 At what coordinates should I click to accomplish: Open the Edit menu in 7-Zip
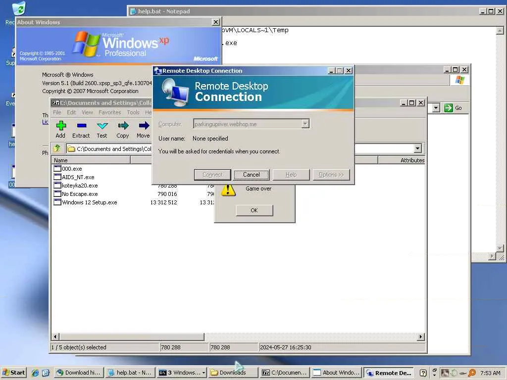pos(71,112)
